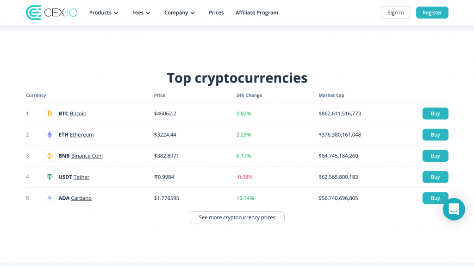Image resolution: width=474 pixels, height=266 pixels.
Task: Expand the Company dropdown menu
Action: pyautogui.click(x=179, y=13)
